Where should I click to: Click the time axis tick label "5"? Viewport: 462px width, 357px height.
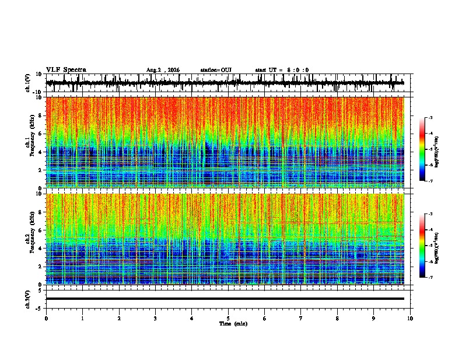tap(228, 318)
